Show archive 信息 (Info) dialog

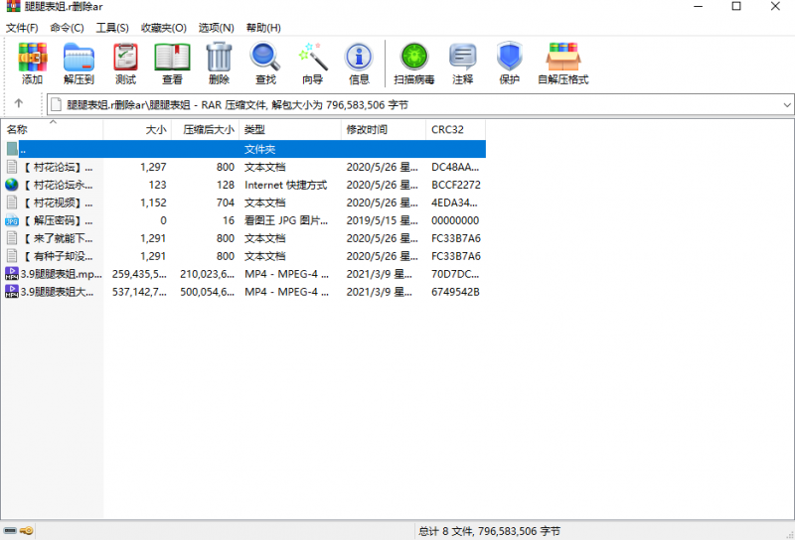point(359,64)
